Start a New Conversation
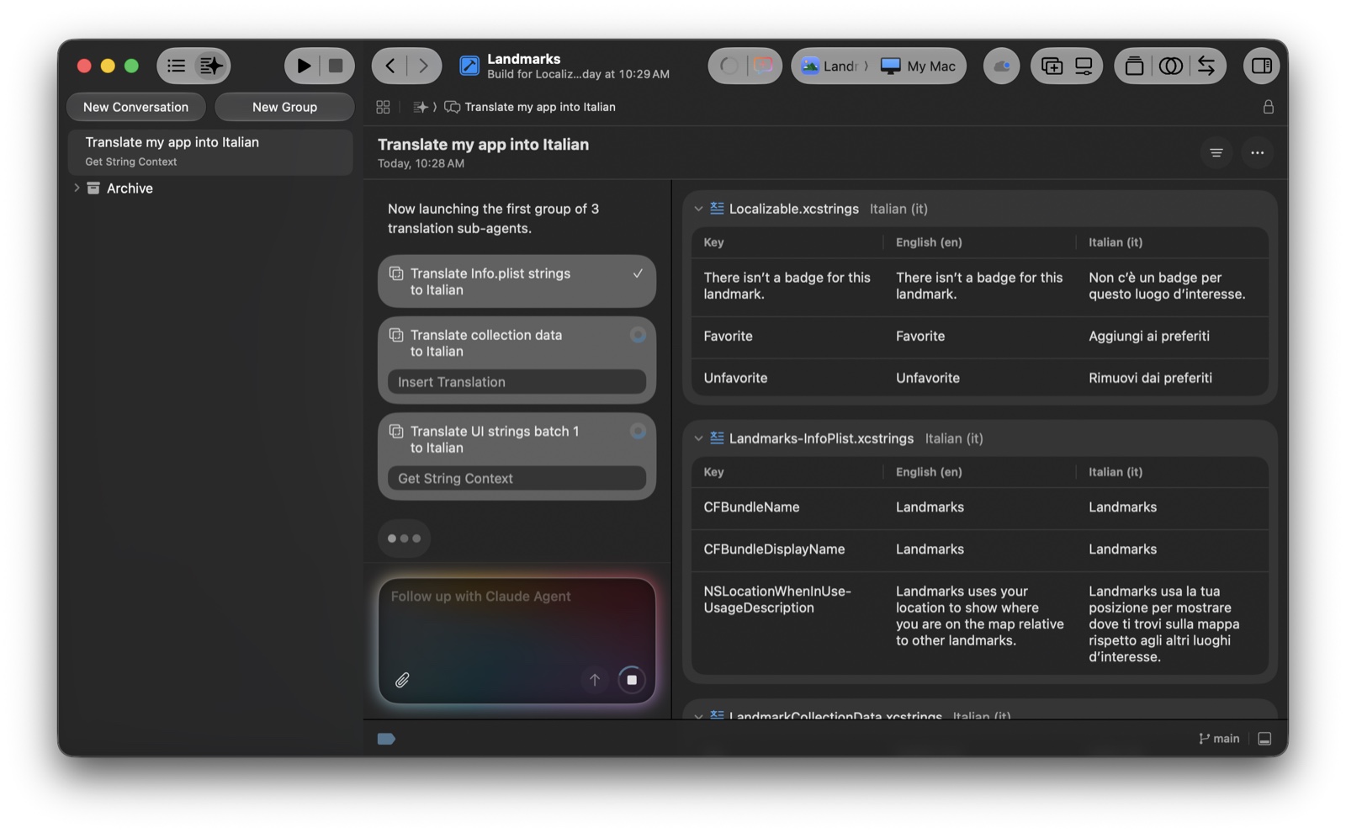 pyautogui.click(x=135, y=107)
